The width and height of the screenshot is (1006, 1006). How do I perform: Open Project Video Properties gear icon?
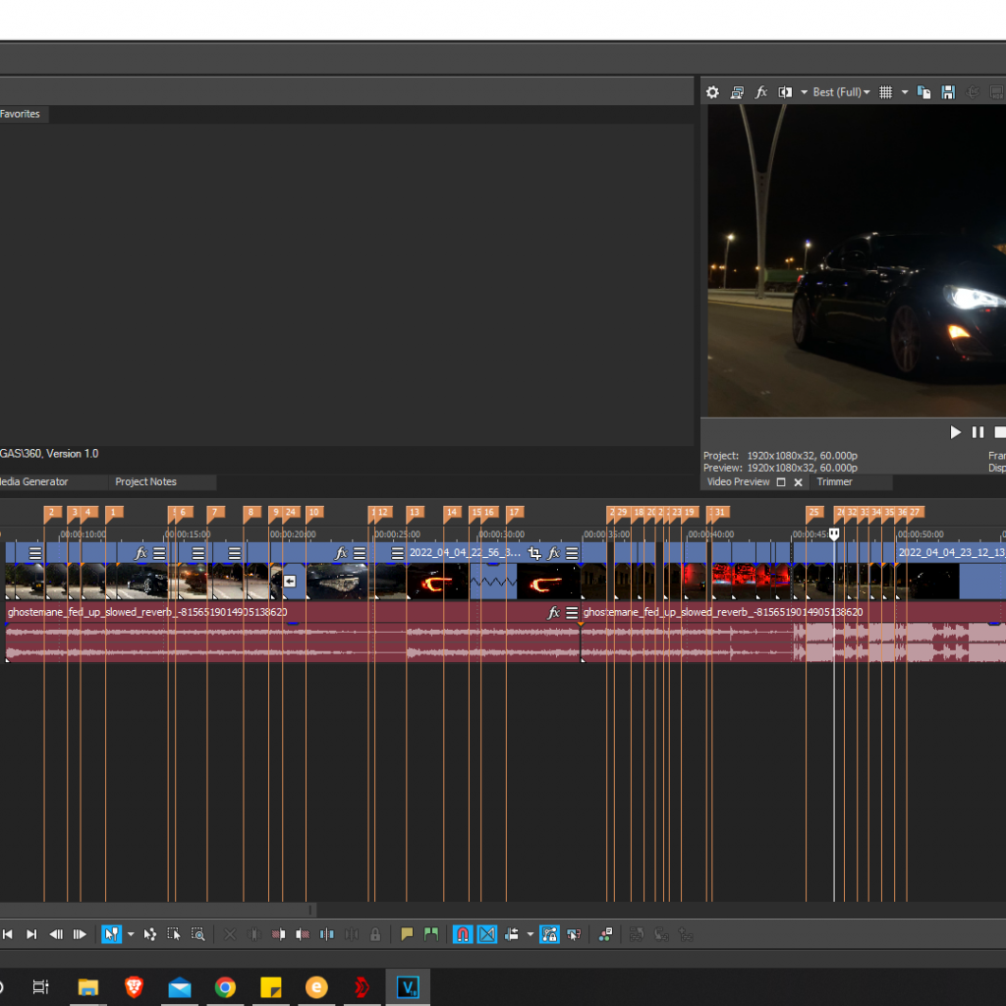(x=712, y=92)
